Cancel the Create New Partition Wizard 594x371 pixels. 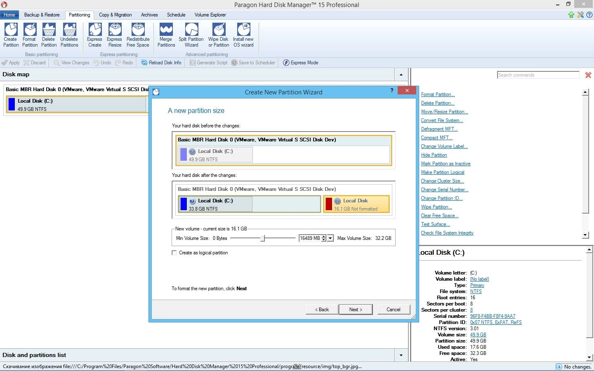[394, 310]
